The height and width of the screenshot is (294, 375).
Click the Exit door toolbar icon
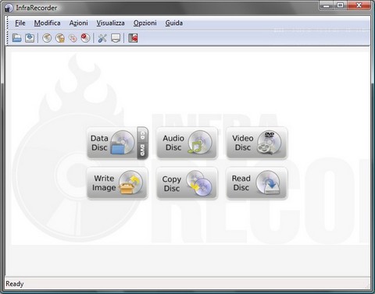click(133, 38)
